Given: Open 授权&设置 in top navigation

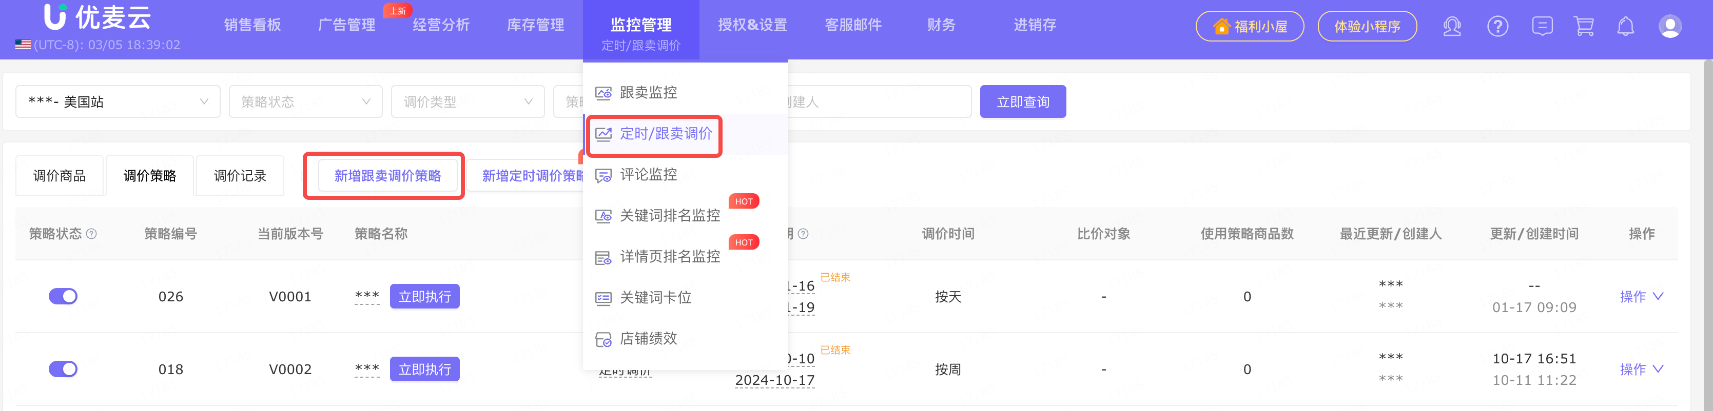Looking at the screenshot, I should [x=753, y=25].
